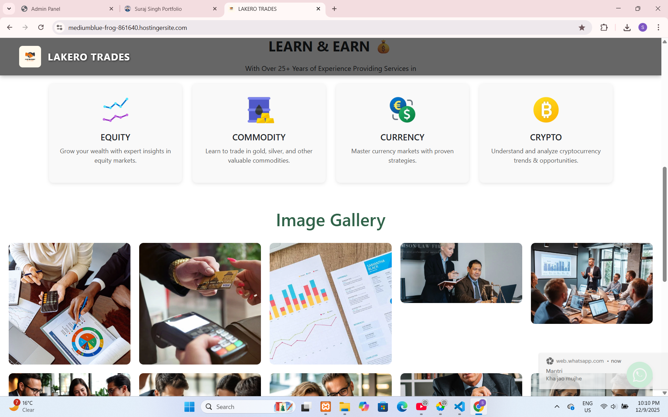Screen dimensions: 668x417
Task: Select XAMPP on the taskbar
Action: point(325,407)
